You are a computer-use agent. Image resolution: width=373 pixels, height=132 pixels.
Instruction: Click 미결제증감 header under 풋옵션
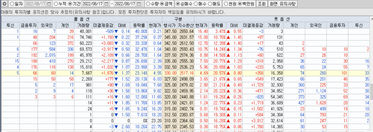[253, 25]
